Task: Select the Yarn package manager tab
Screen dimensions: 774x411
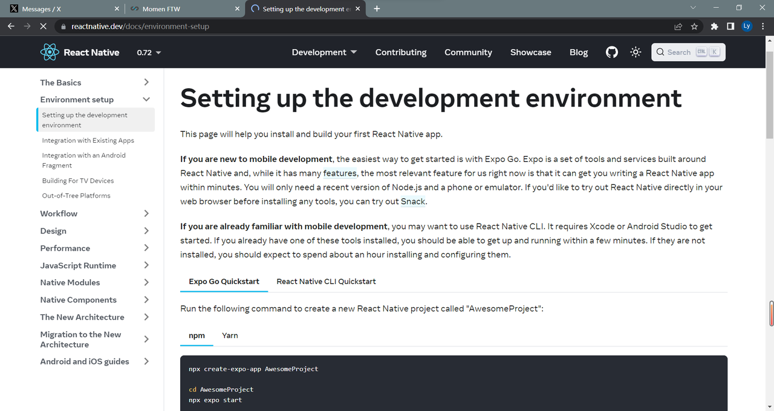Action: pyautogui.click(x=230, y=335)
